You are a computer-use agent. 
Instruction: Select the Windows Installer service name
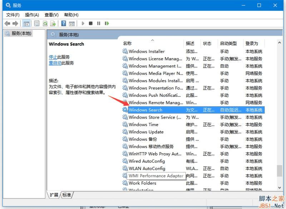pyautogui.click(x=147, y=51)
